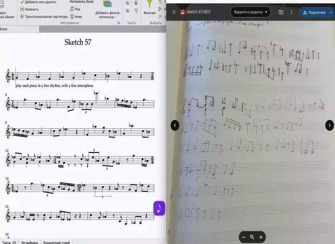
Task: Go to the next image with right arrow
Action: coord(329,125)
